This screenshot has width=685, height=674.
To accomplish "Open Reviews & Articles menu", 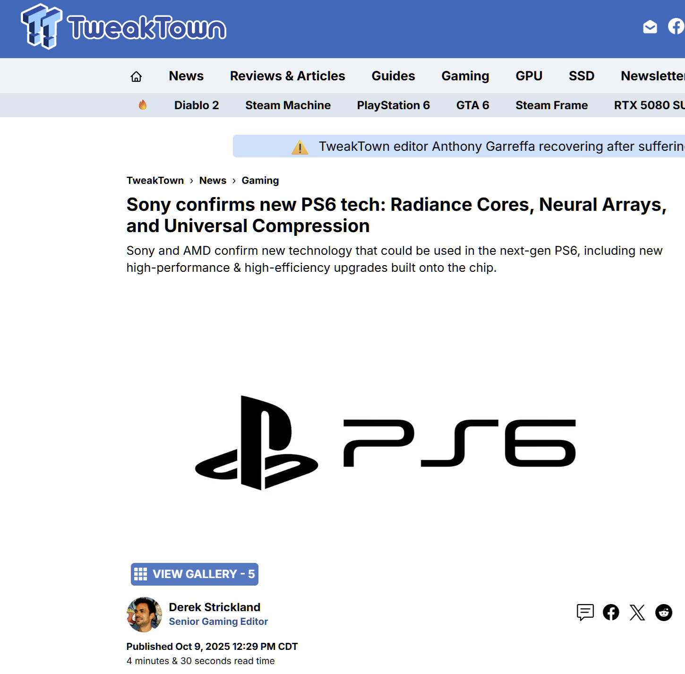I will click(x=288, y=76).
